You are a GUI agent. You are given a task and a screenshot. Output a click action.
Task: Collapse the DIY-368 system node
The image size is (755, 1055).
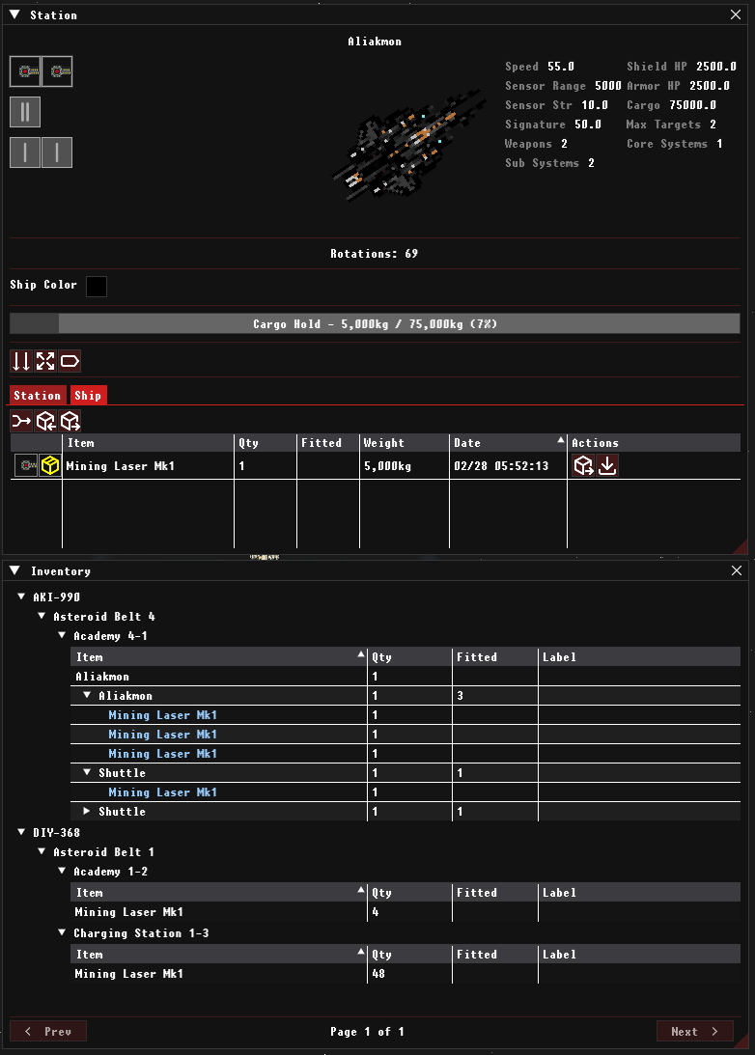pyautogui.click(x=21, y=832)
